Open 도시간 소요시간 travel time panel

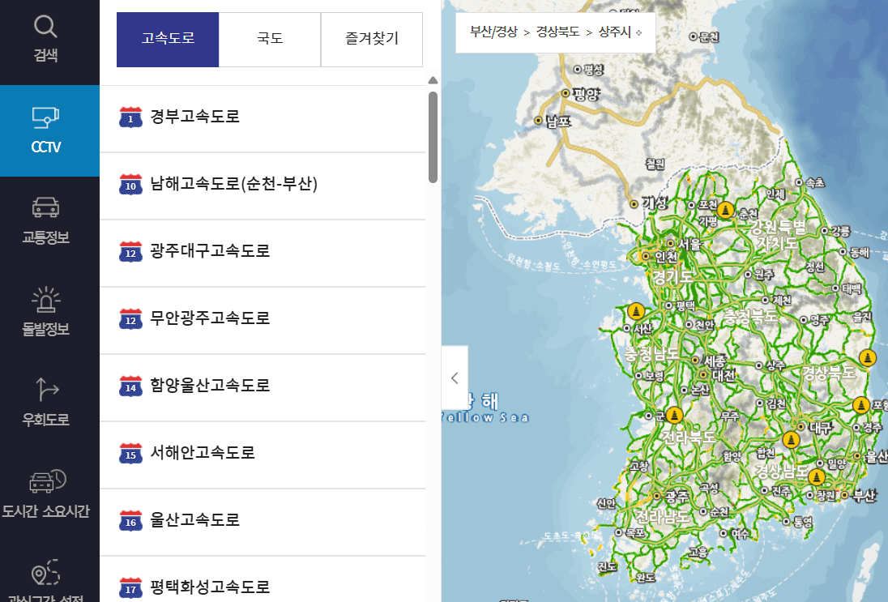coord(45,493)
